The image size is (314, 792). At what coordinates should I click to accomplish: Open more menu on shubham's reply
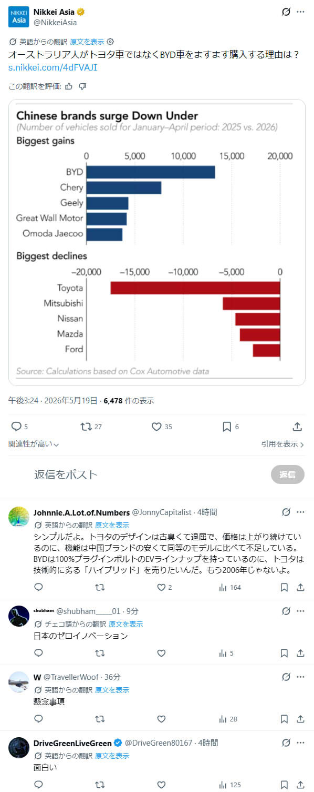(300, 611)
